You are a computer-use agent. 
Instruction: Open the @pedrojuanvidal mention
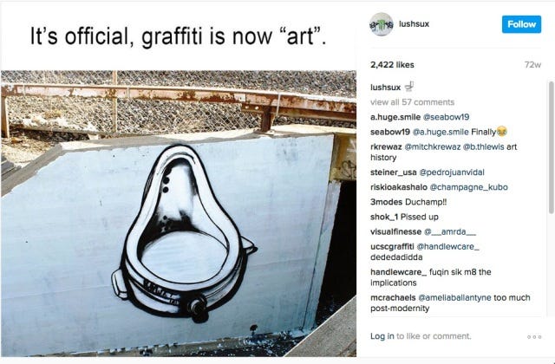click(452, 172)
